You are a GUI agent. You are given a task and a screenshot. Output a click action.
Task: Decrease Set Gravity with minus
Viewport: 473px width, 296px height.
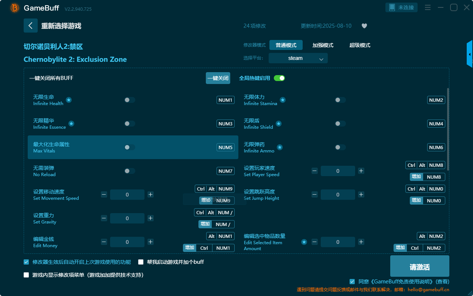[x=104, y=218]
